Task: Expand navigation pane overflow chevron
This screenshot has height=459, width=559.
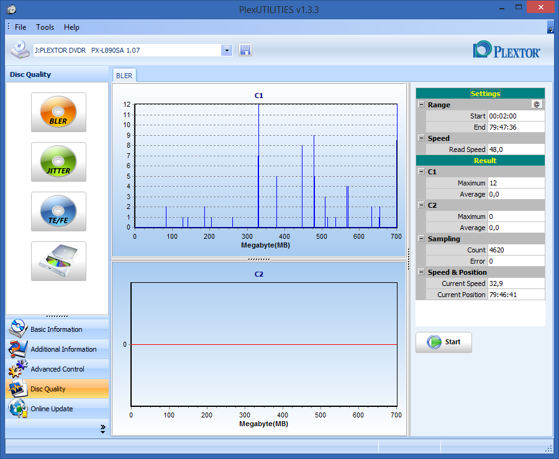Action: tap(102, 429)
